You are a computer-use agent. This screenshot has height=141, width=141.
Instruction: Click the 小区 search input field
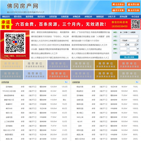tap(129, 36)
